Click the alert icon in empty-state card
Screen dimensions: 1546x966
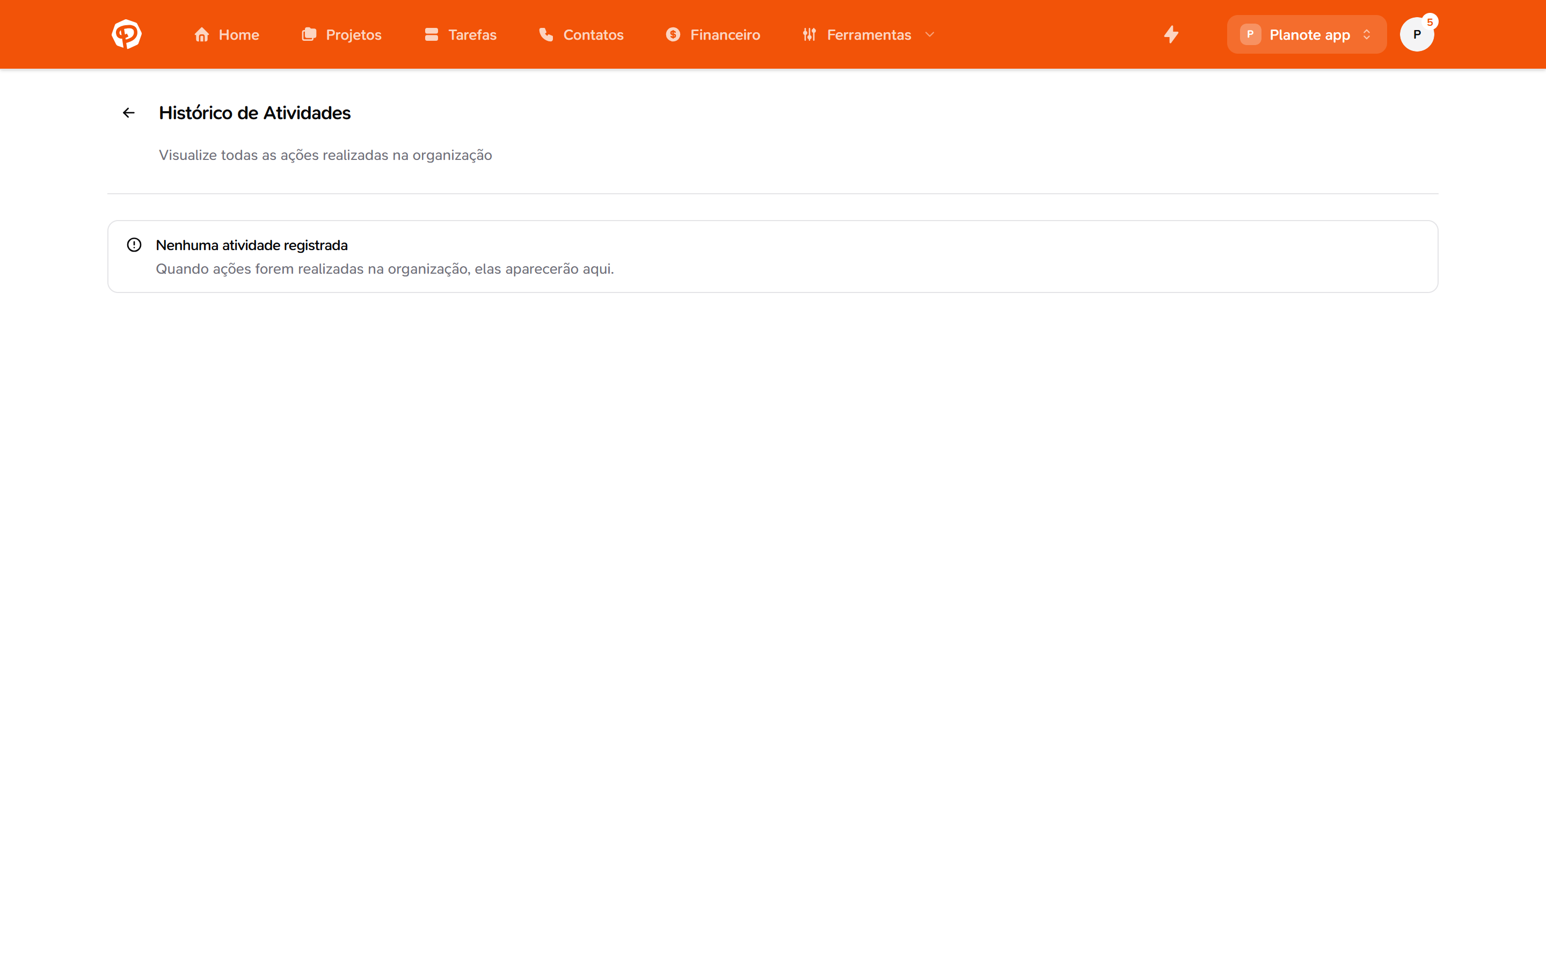point(134,245)
